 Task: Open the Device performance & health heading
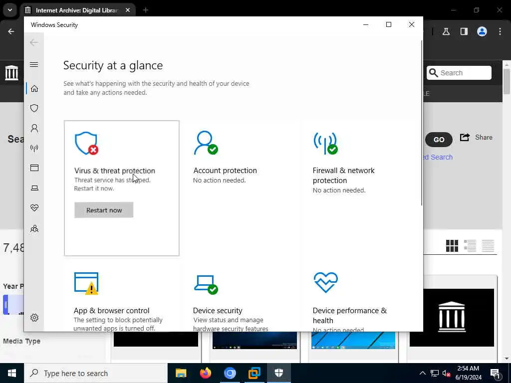[350, 315]
